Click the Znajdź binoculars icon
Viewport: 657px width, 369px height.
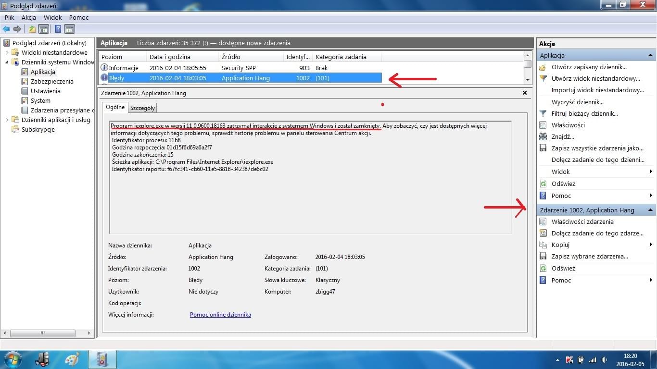click(543, 137)
